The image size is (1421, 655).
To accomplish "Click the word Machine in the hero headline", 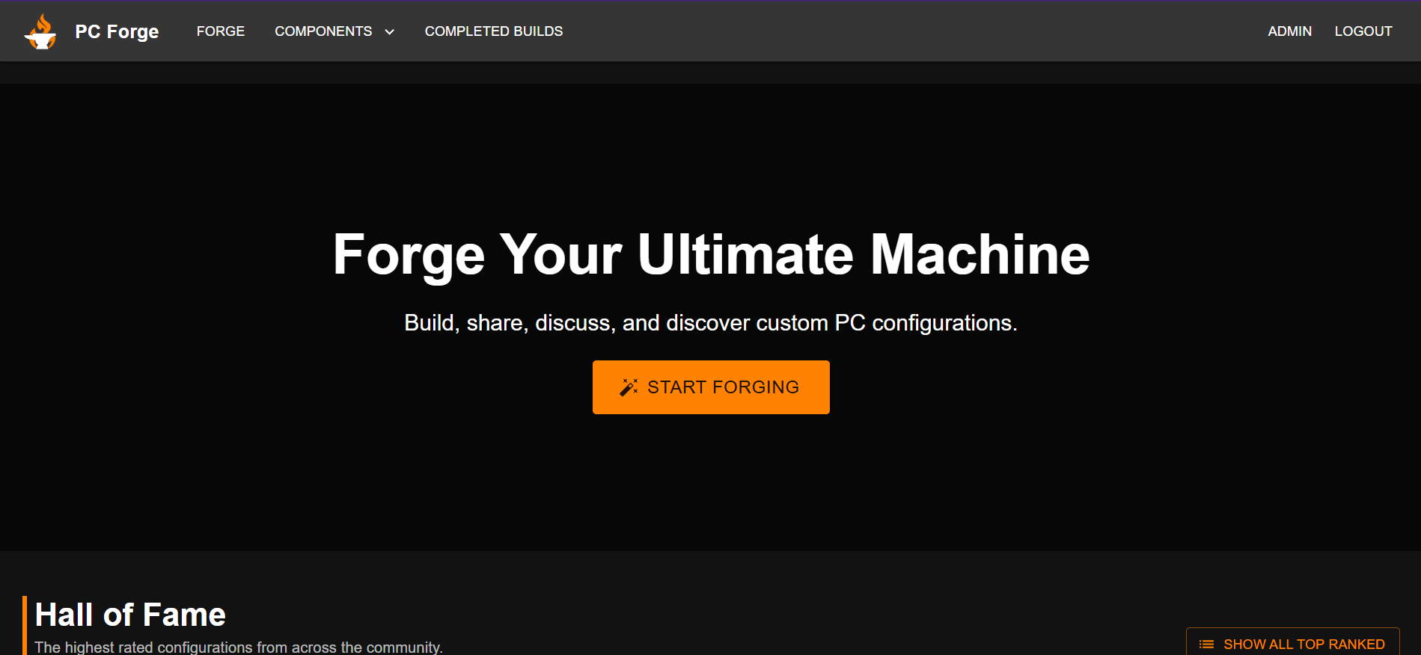I will [980, 255].
